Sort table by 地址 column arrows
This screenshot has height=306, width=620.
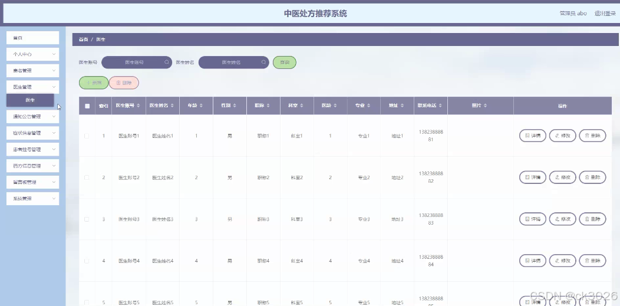pos(402,106)
